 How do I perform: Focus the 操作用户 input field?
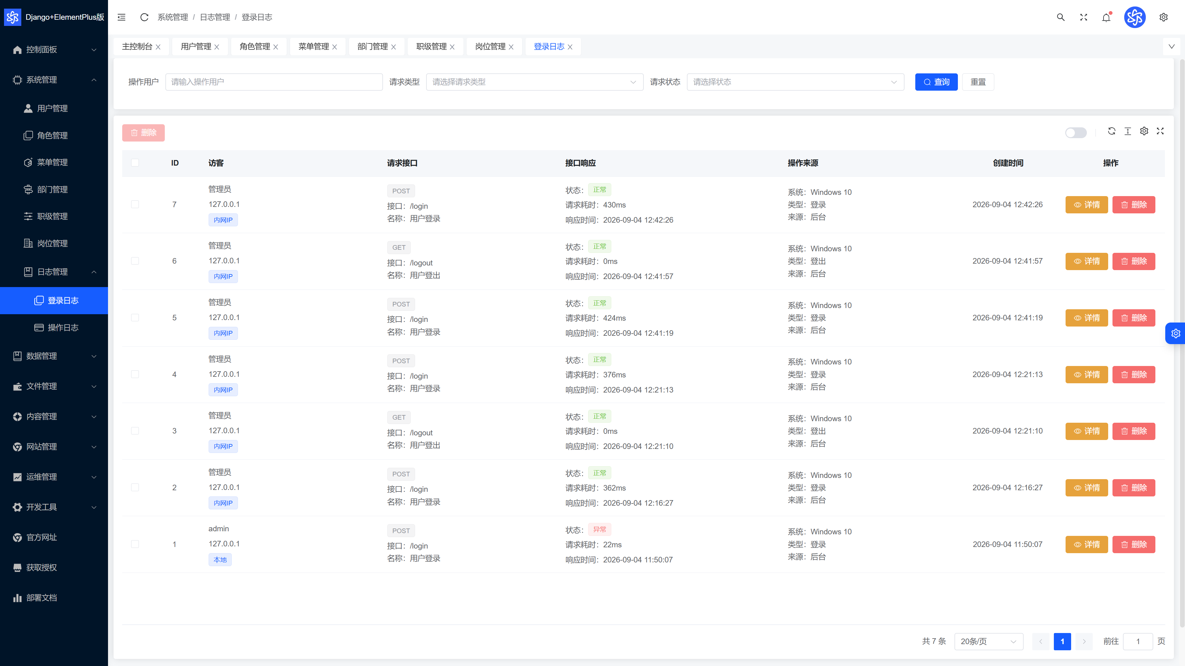pos(274,82)
